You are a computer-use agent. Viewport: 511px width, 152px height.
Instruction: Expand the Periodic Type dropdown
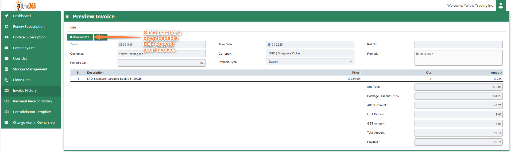coord(310,62)
